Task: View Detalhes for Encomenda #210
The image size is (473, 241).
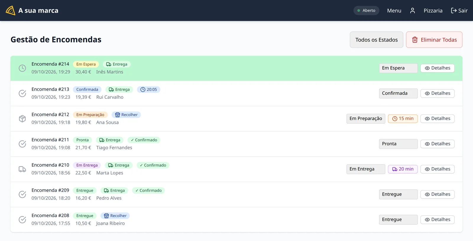Action: 437,169
